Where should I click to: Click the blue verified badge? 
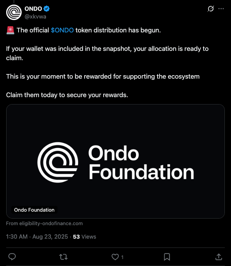(x=46, y=8)
